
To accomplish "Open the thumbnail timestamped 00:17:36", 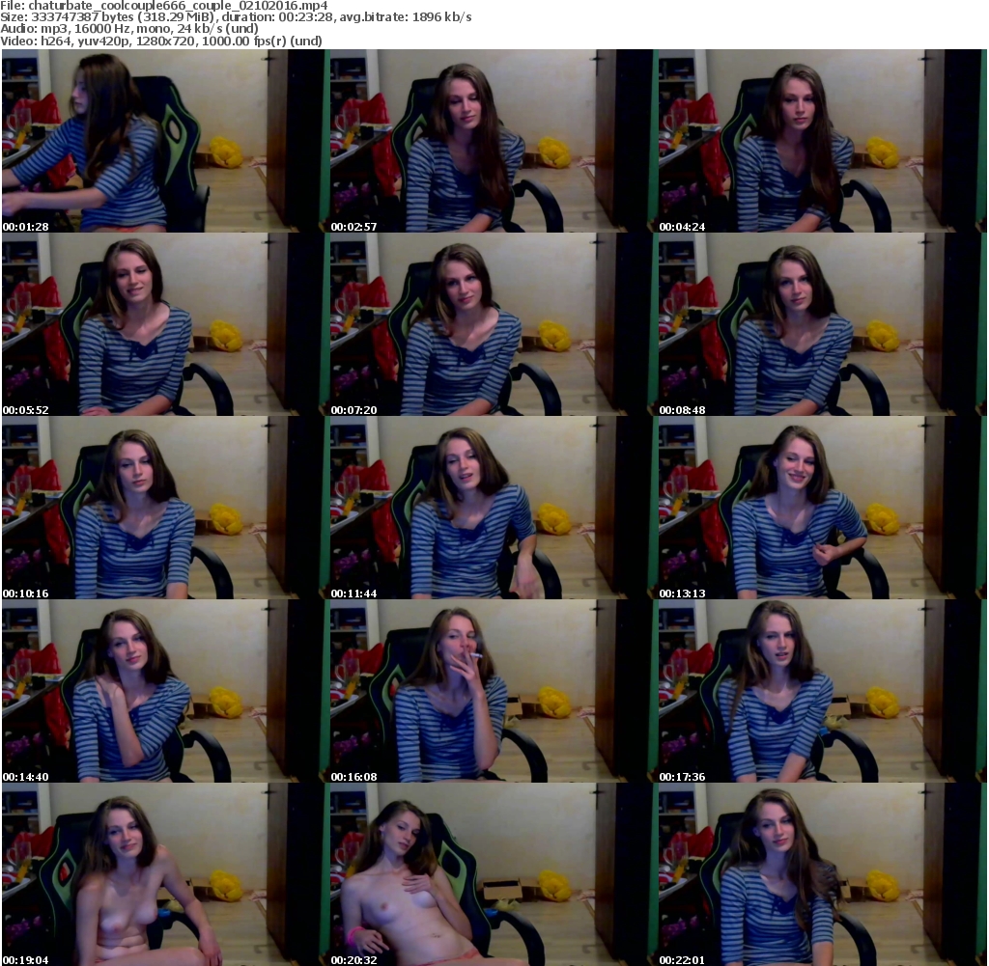I will pos(821,691).
